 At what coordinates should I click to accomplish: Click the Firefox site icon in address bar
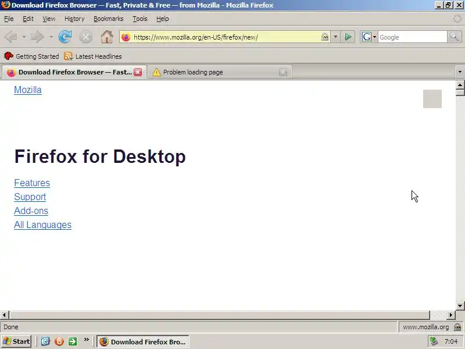point(126,37)
